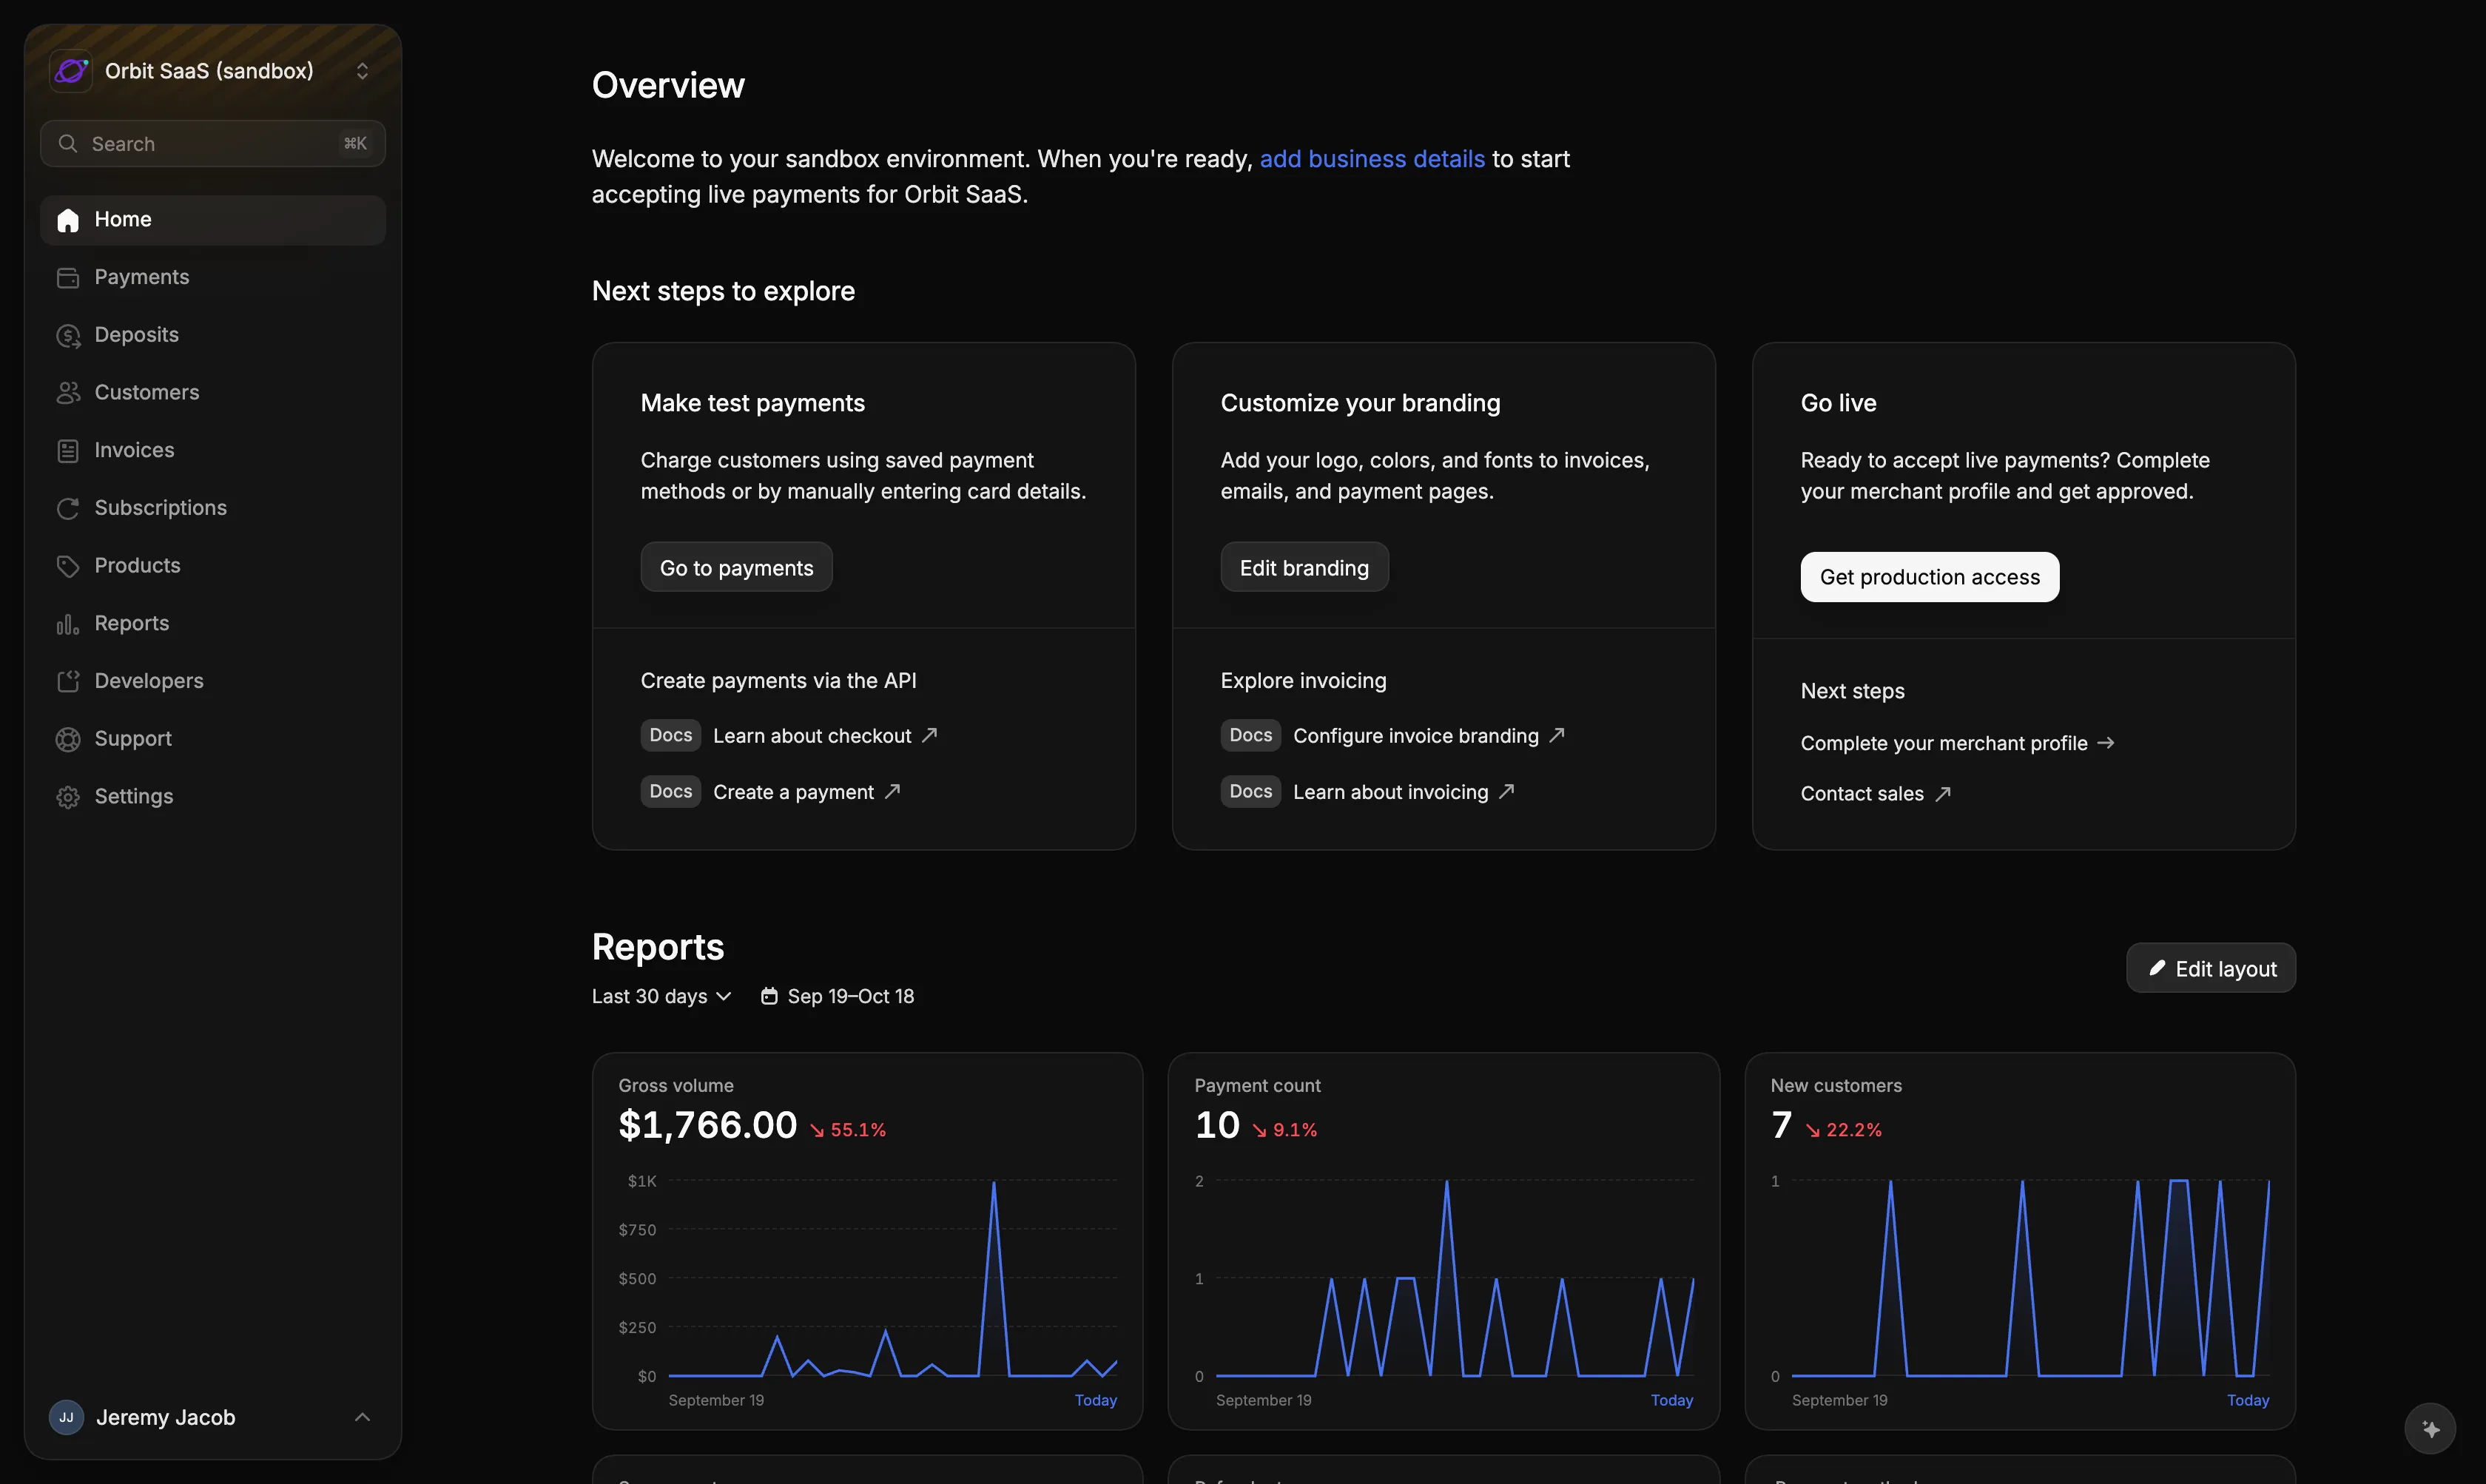2486x1484 pixels.
Task: Click the Go to payments button
Action: 736,567
